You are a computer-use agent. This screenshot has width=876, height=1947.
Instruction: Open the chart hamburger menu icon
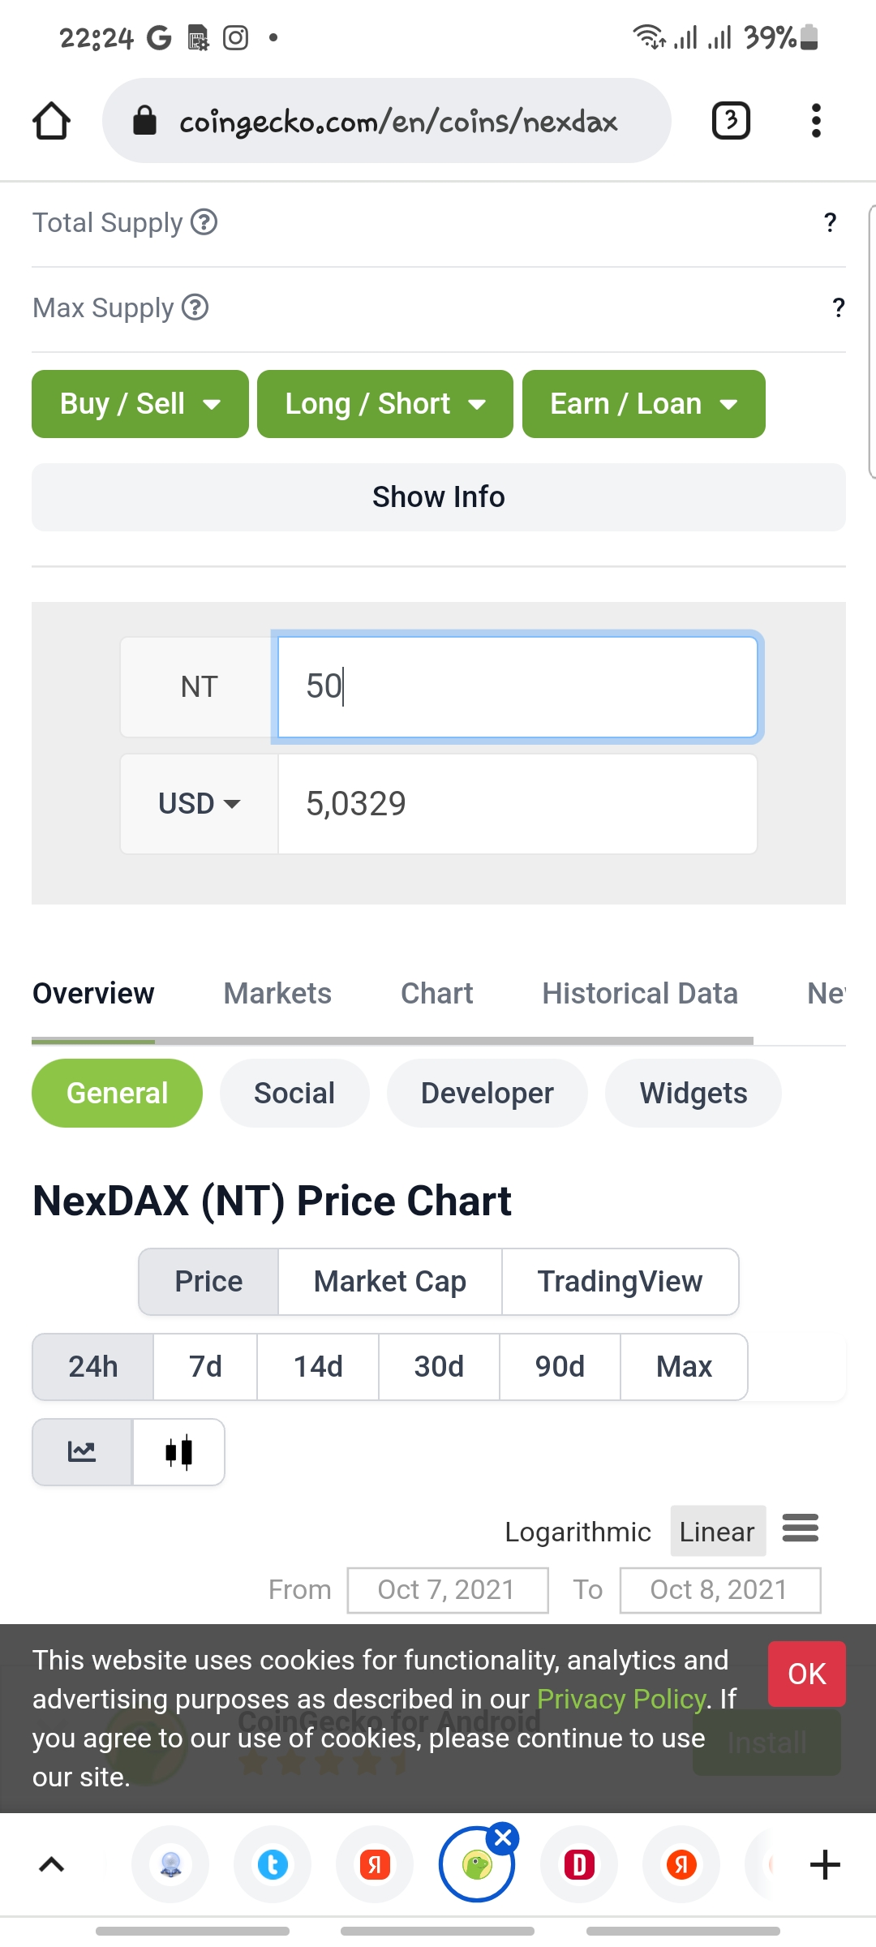[800, 1528]
